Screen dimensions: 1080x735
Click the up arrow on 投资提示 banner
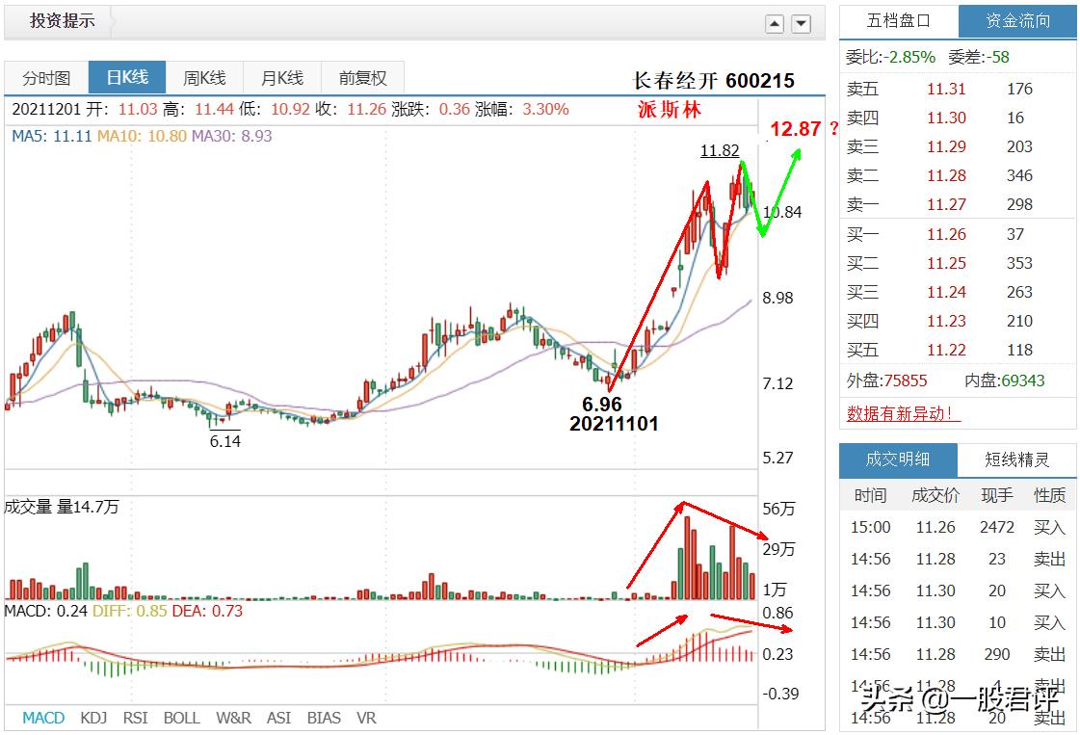[x=775, y=22]
